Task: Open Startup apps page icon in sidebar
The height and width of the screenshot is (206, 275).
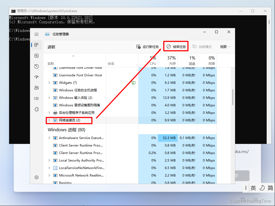Action: click(x=36, y=77)
